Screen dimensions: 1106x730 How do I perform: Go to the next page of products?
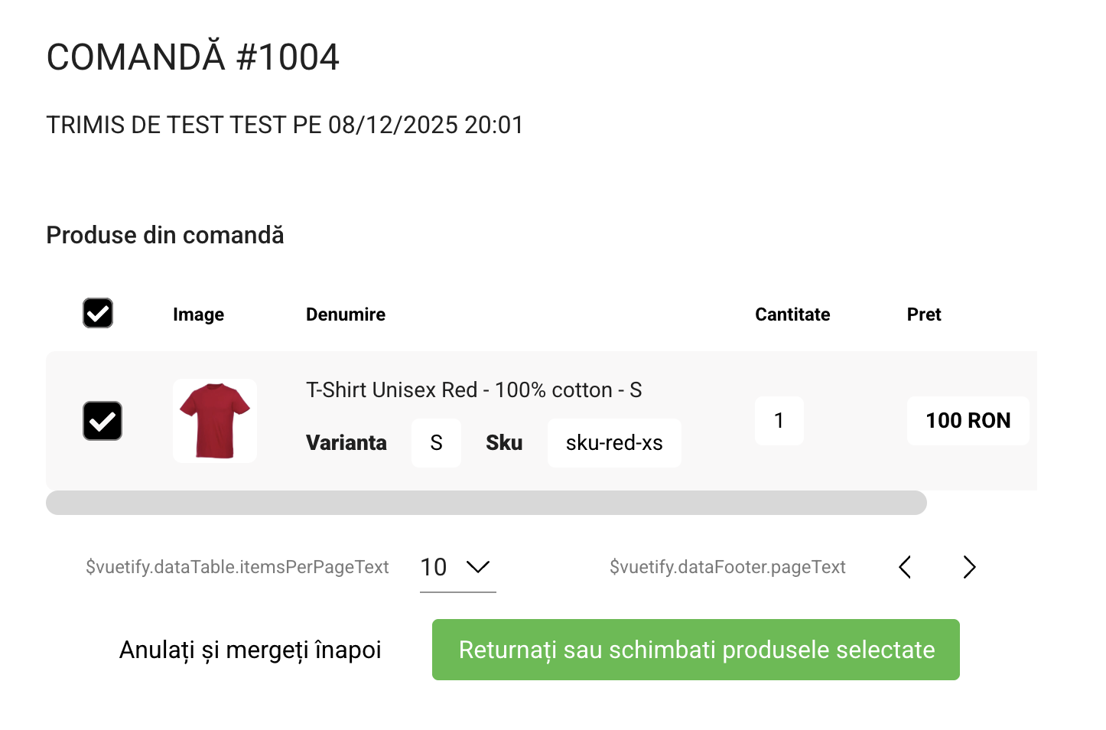pos(969,567)
